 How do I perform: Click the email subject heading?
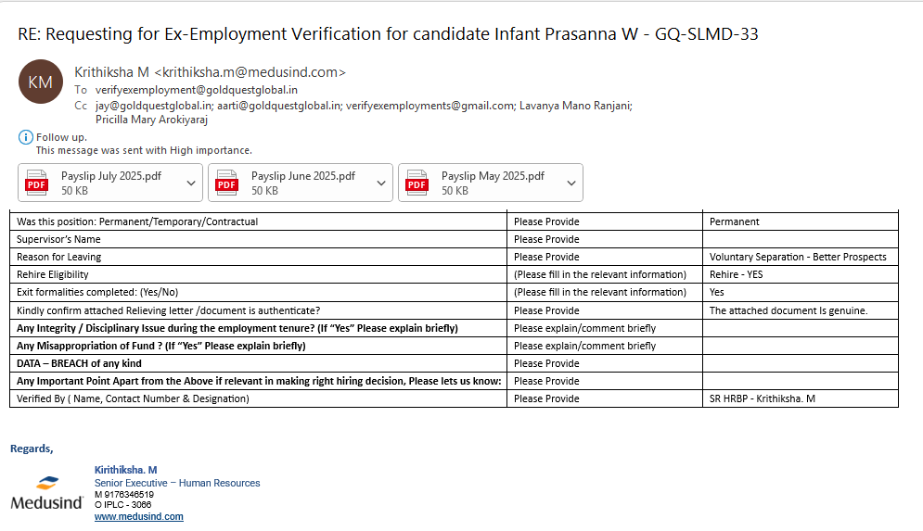tap(388, 35)
